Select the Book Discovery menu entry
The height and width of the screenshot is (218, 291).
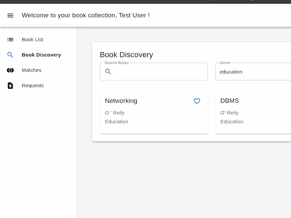click(x=41, y=54)
